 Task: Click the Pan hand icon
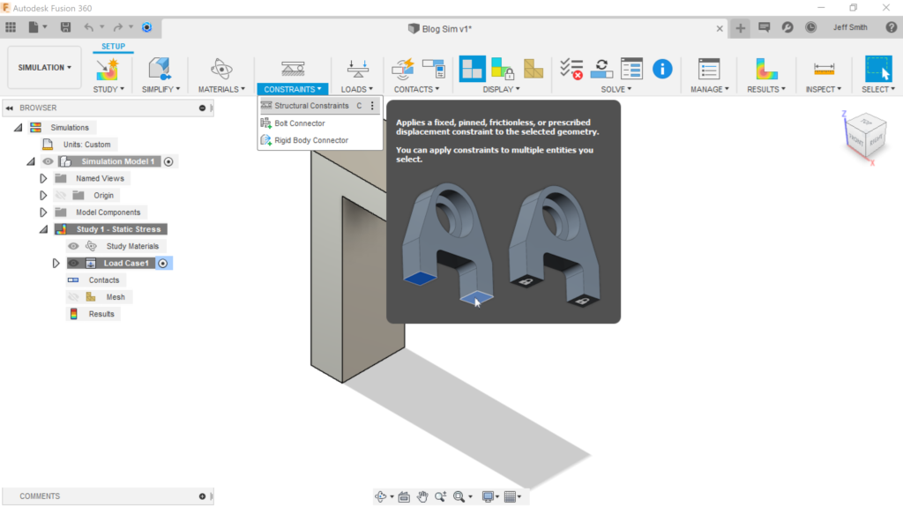(422, 496)
